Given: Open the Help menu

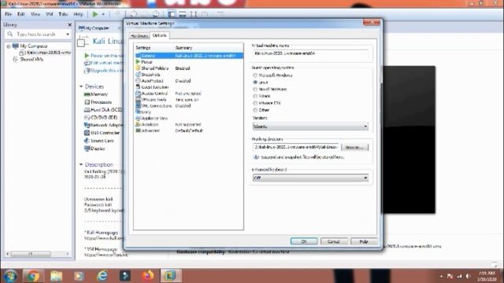Looking at the screenshot, I should [78, 14].
